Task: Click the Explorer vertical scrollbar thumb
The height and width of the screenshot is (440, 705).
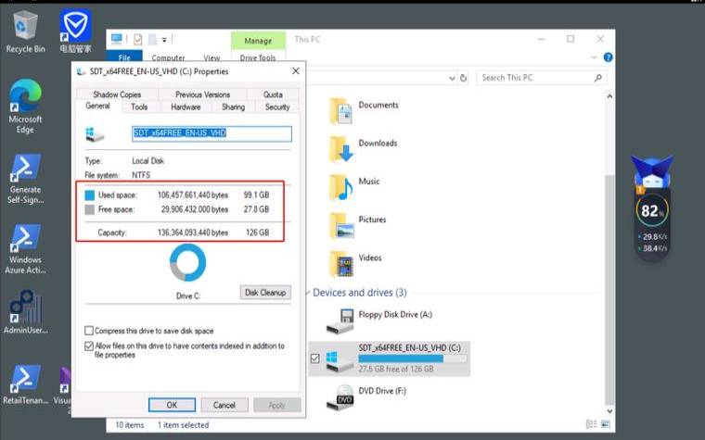Action: [x=609, y=290]
